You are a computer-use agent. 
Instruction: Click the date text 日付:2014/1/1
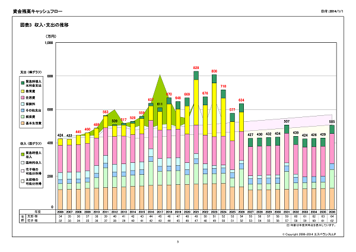click(x=332, y=11)
